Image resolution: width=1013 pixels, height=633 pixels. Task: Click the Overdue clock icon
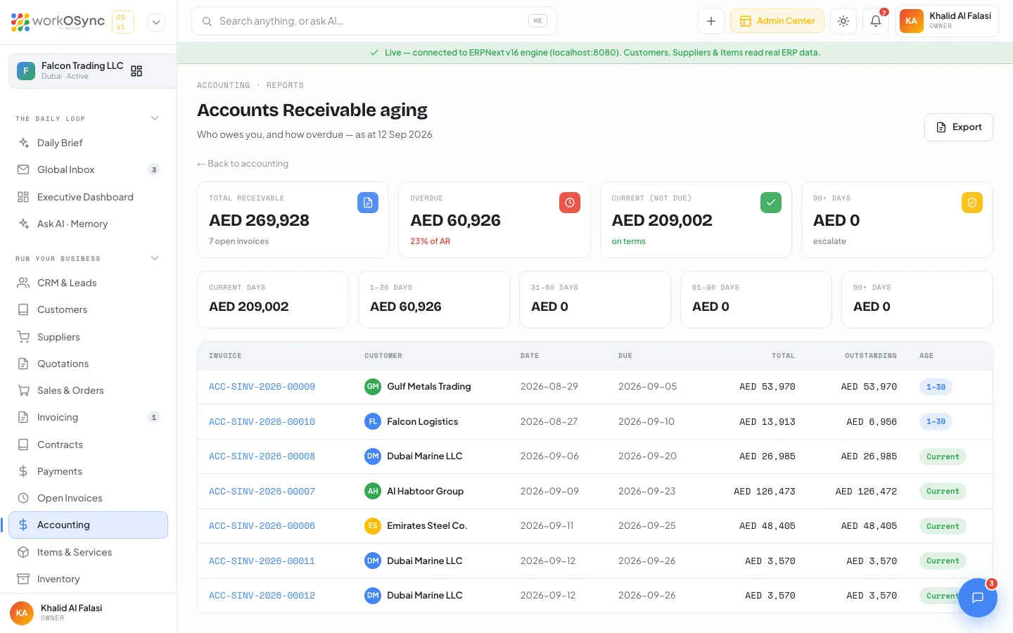coord(570,203)
